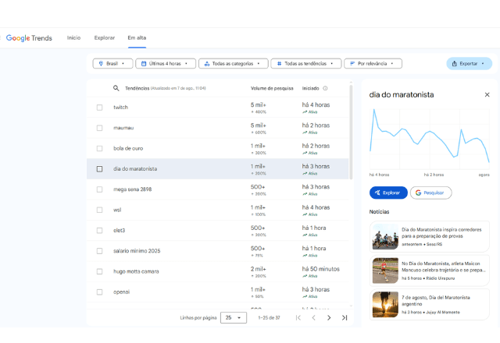This screenshot has width=500, height=343.
Task: Open the Início tab
Action: 73,38
